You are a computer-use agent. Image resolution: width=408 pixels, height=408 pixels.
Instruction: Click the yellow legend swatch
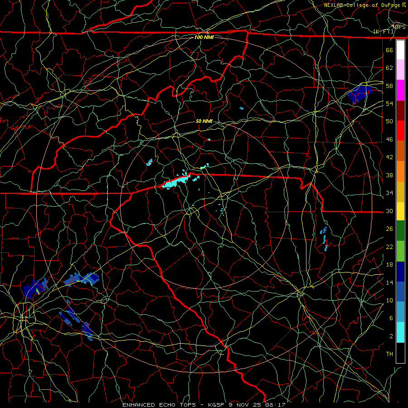click(400, 211)
